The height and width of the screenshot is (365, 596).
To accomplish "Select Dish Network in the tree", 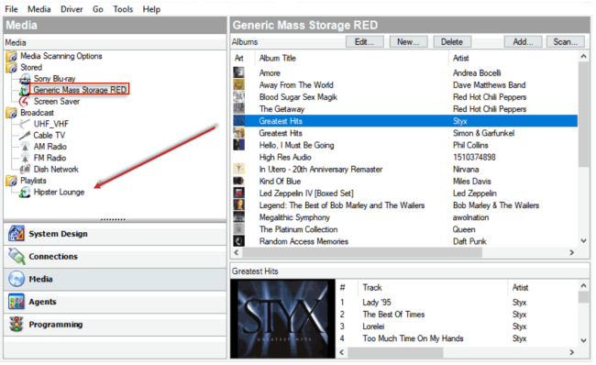I will (56, 169).
